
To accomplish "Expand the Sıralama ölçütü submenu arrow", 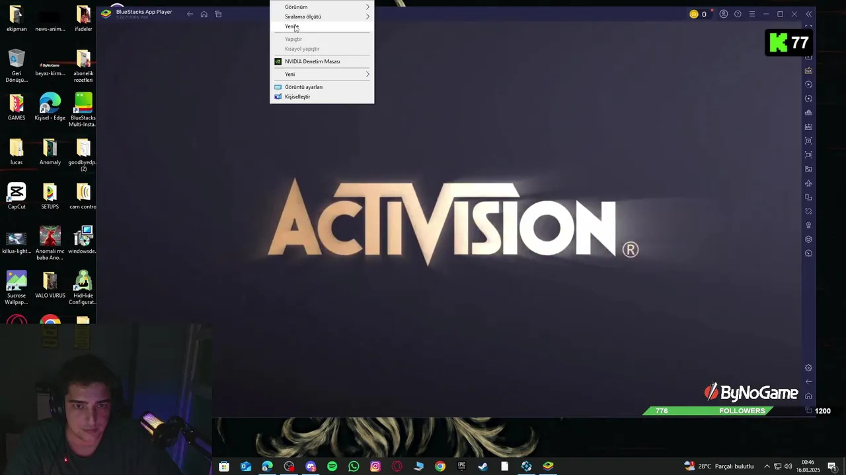I will tap(367, 16).
